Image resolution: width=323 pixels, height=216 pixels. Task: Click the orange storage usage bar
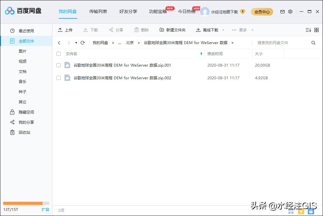[23, 203]
